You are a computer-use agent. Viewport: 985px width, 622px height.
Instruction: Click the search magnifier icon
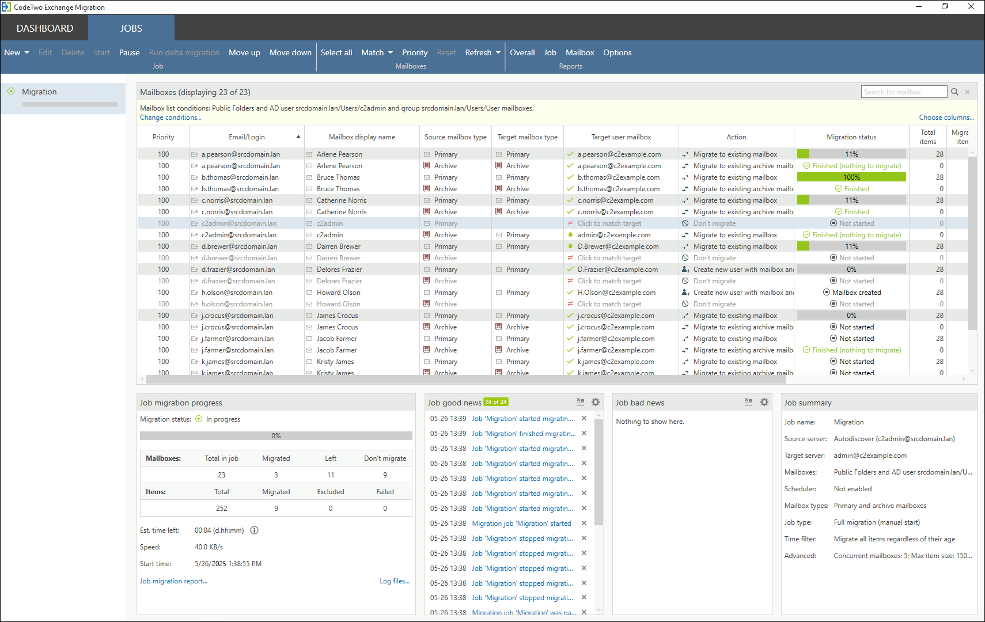pos(954,92)
